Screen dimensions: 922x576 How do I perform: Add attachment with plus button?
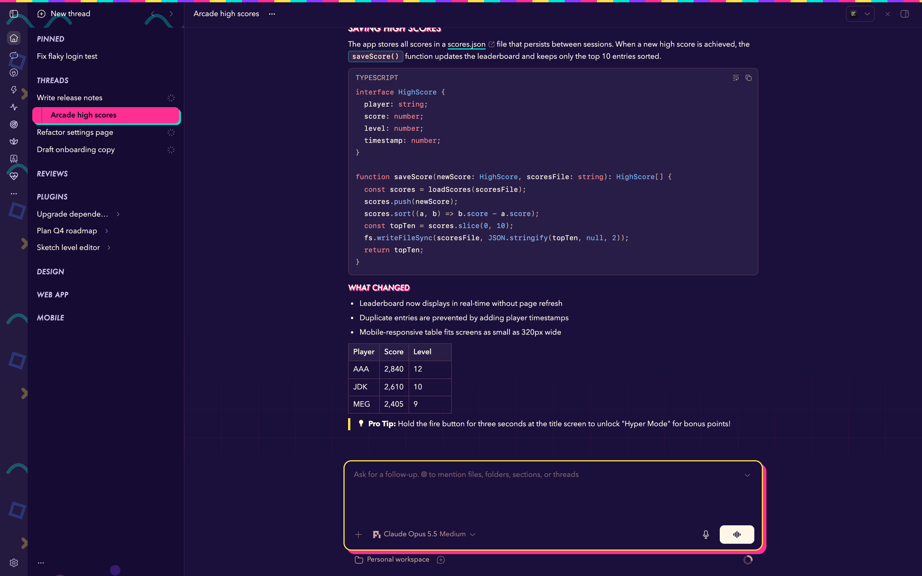[x=358, y=535]
